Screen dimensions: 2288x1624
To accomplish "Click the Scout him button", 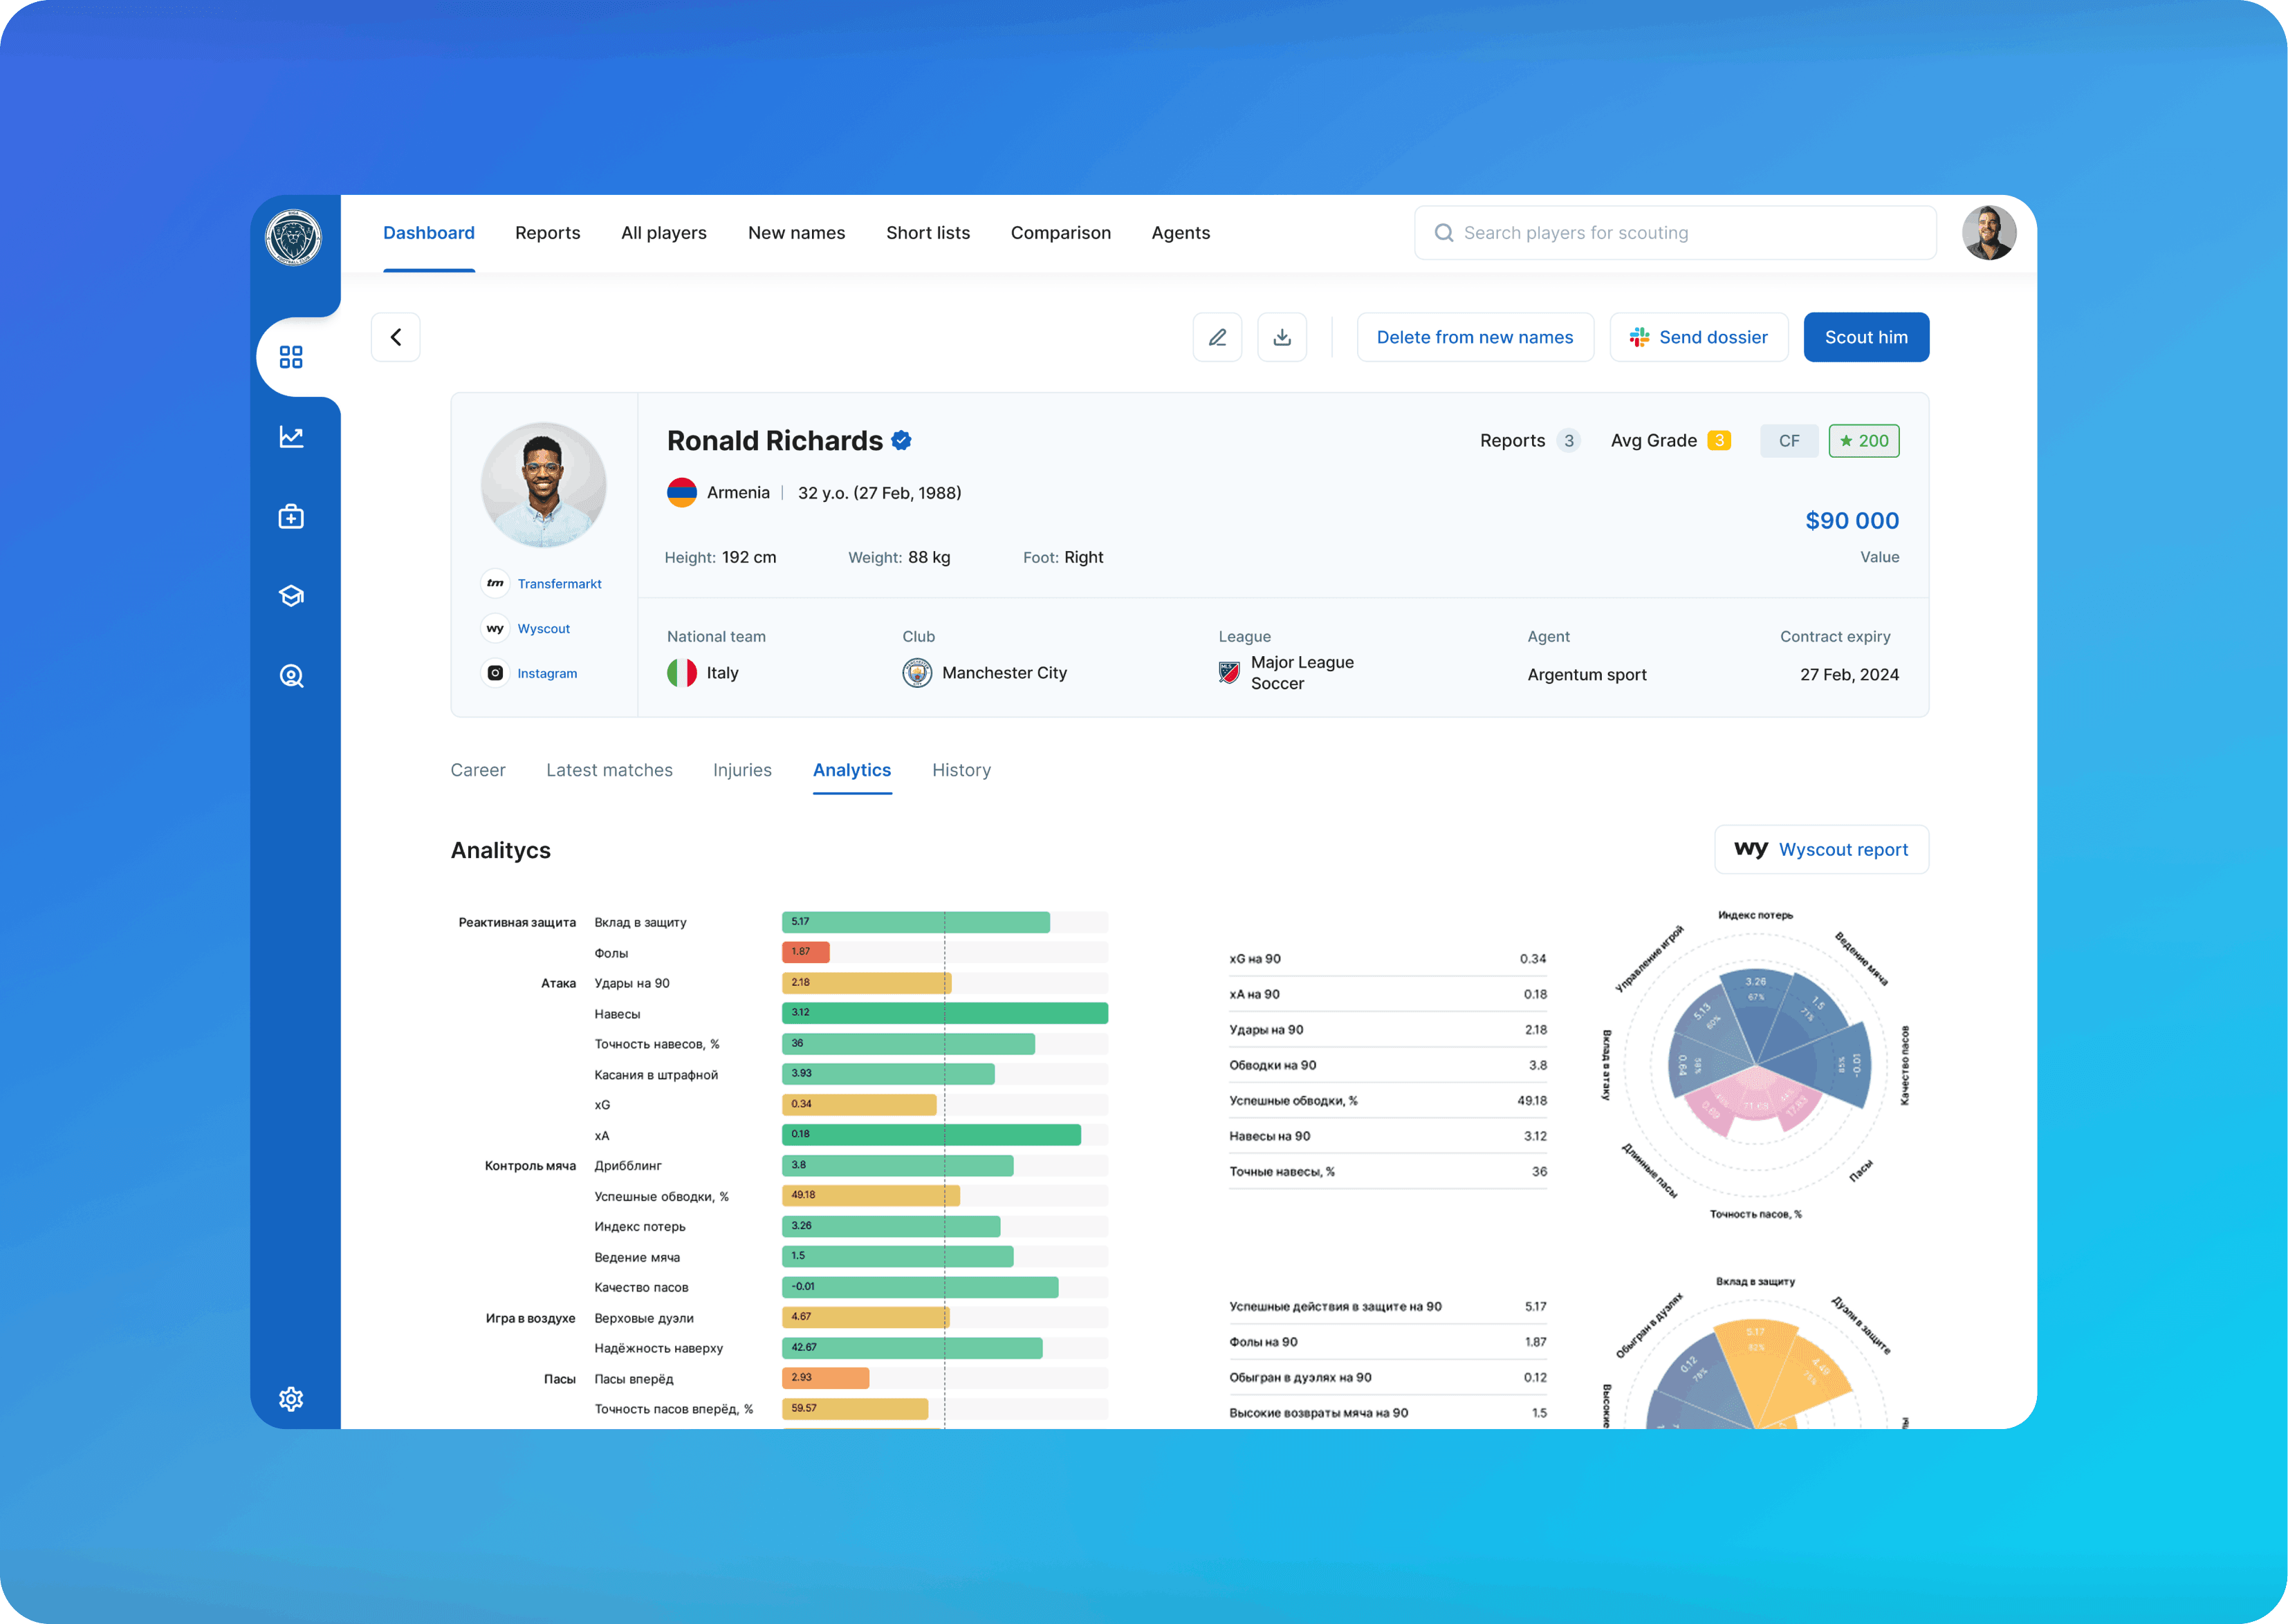I will click(1866, 337).
